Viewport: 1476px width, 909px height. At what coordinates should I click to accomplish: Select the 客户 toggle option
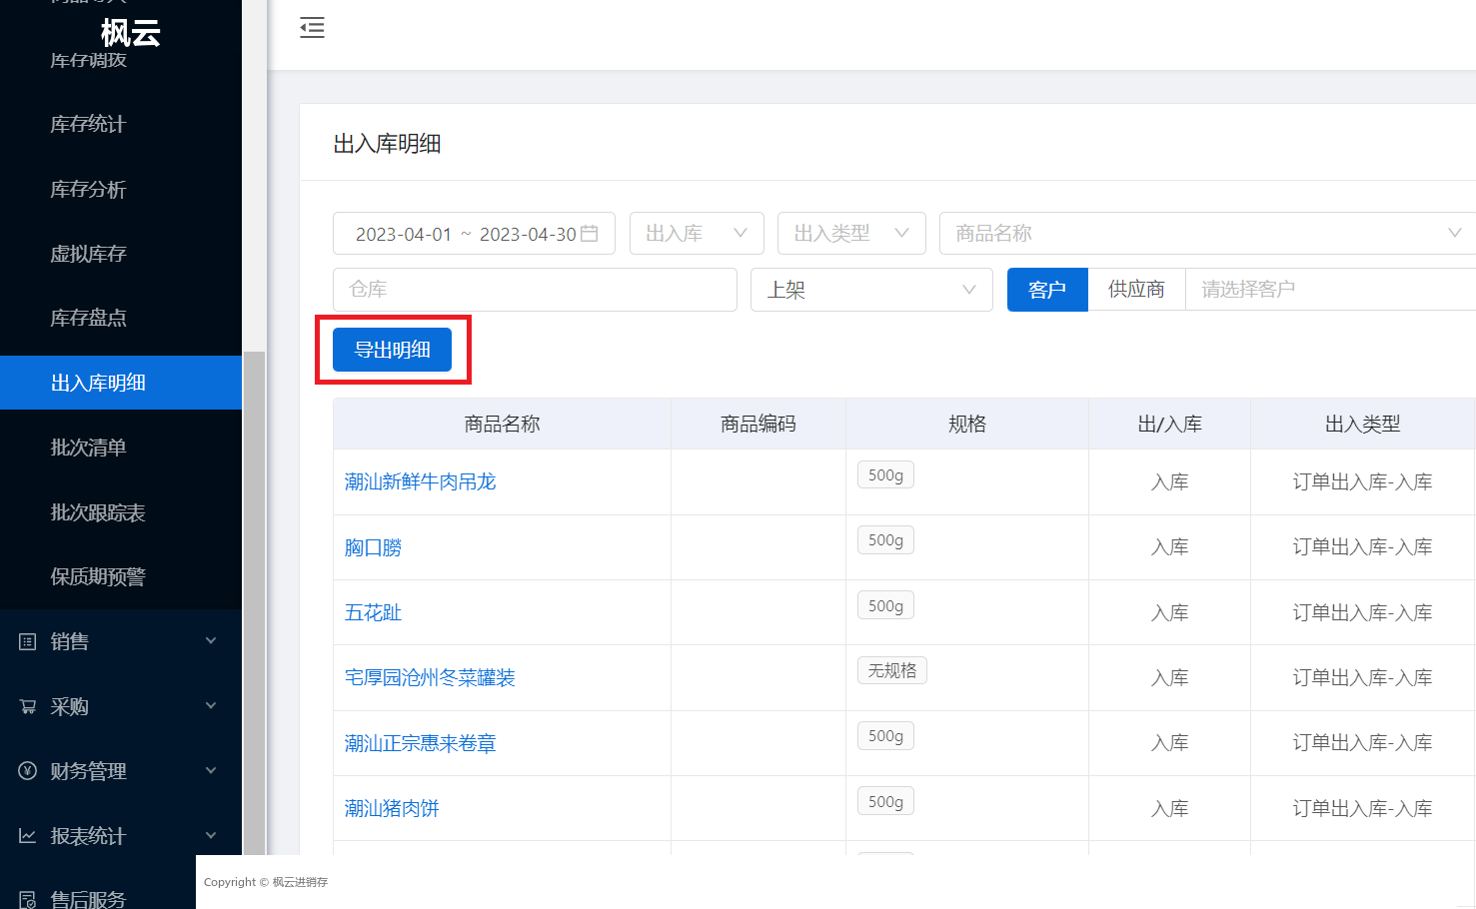1047,290
